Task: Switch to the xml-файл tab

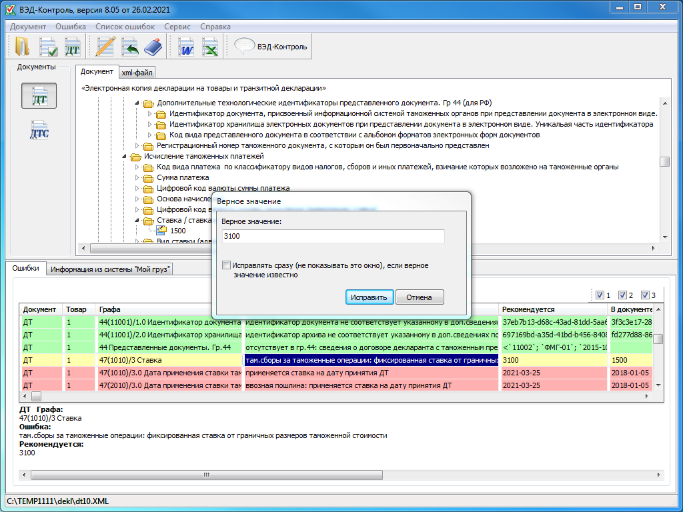Action: pyautogui.click(x=137, y=73)
